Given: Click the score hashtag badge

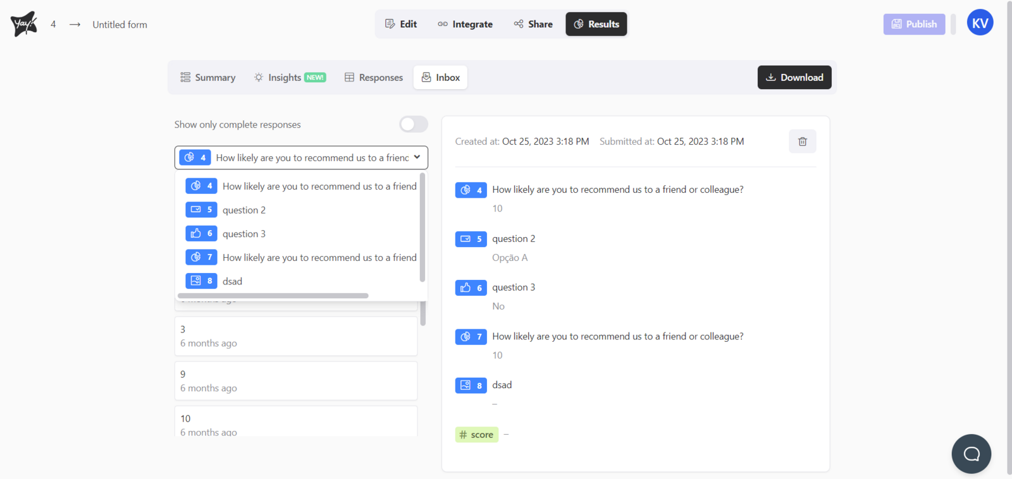Looking at the screenshot, I should pyautogui.click(x=476, y=435).
